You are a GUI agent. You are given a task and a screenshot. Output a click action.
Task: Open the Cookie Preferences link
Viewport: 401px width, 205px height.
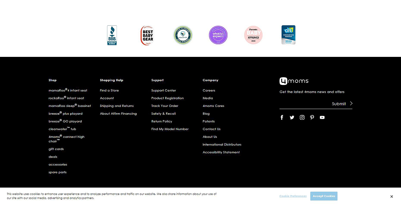tap(293, 196)
